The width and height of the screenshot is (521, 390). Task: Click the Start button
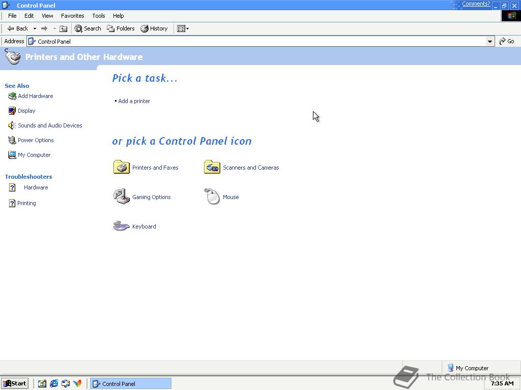coord(15,383)
